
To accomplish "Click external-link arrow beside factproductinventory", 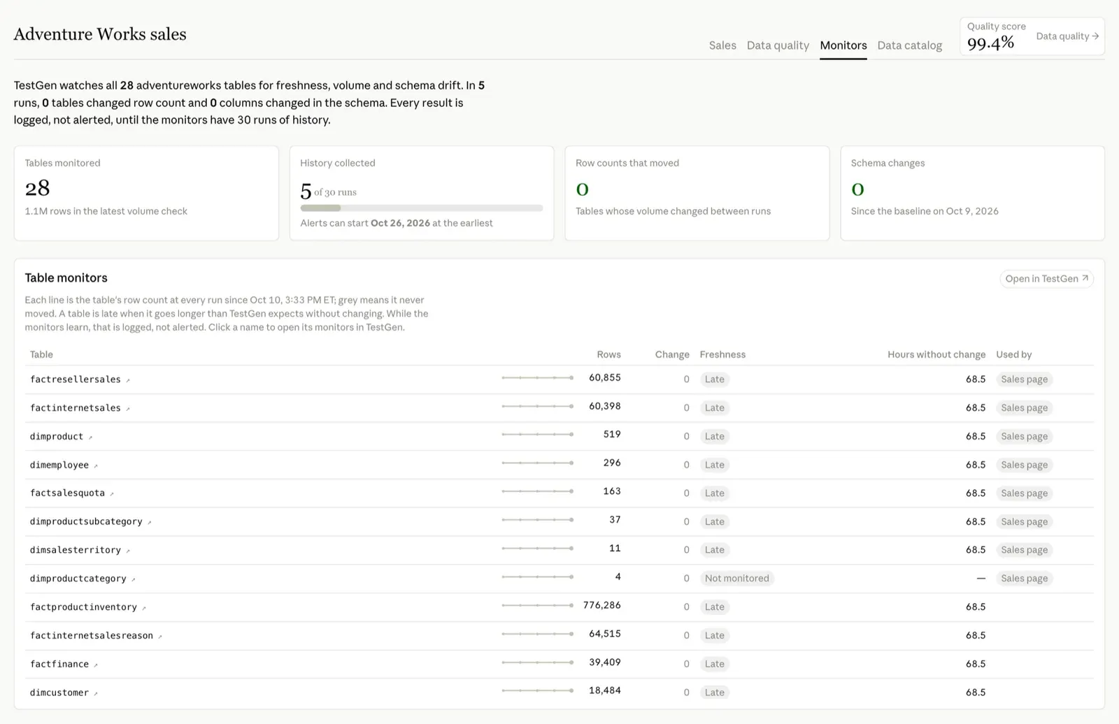I will [144, 608].
